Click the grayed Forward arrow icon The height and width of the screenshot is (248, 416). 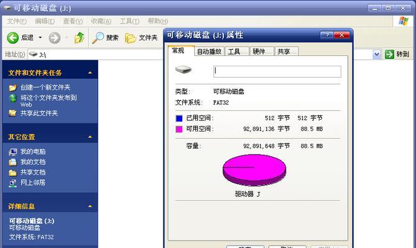(54, 38)
